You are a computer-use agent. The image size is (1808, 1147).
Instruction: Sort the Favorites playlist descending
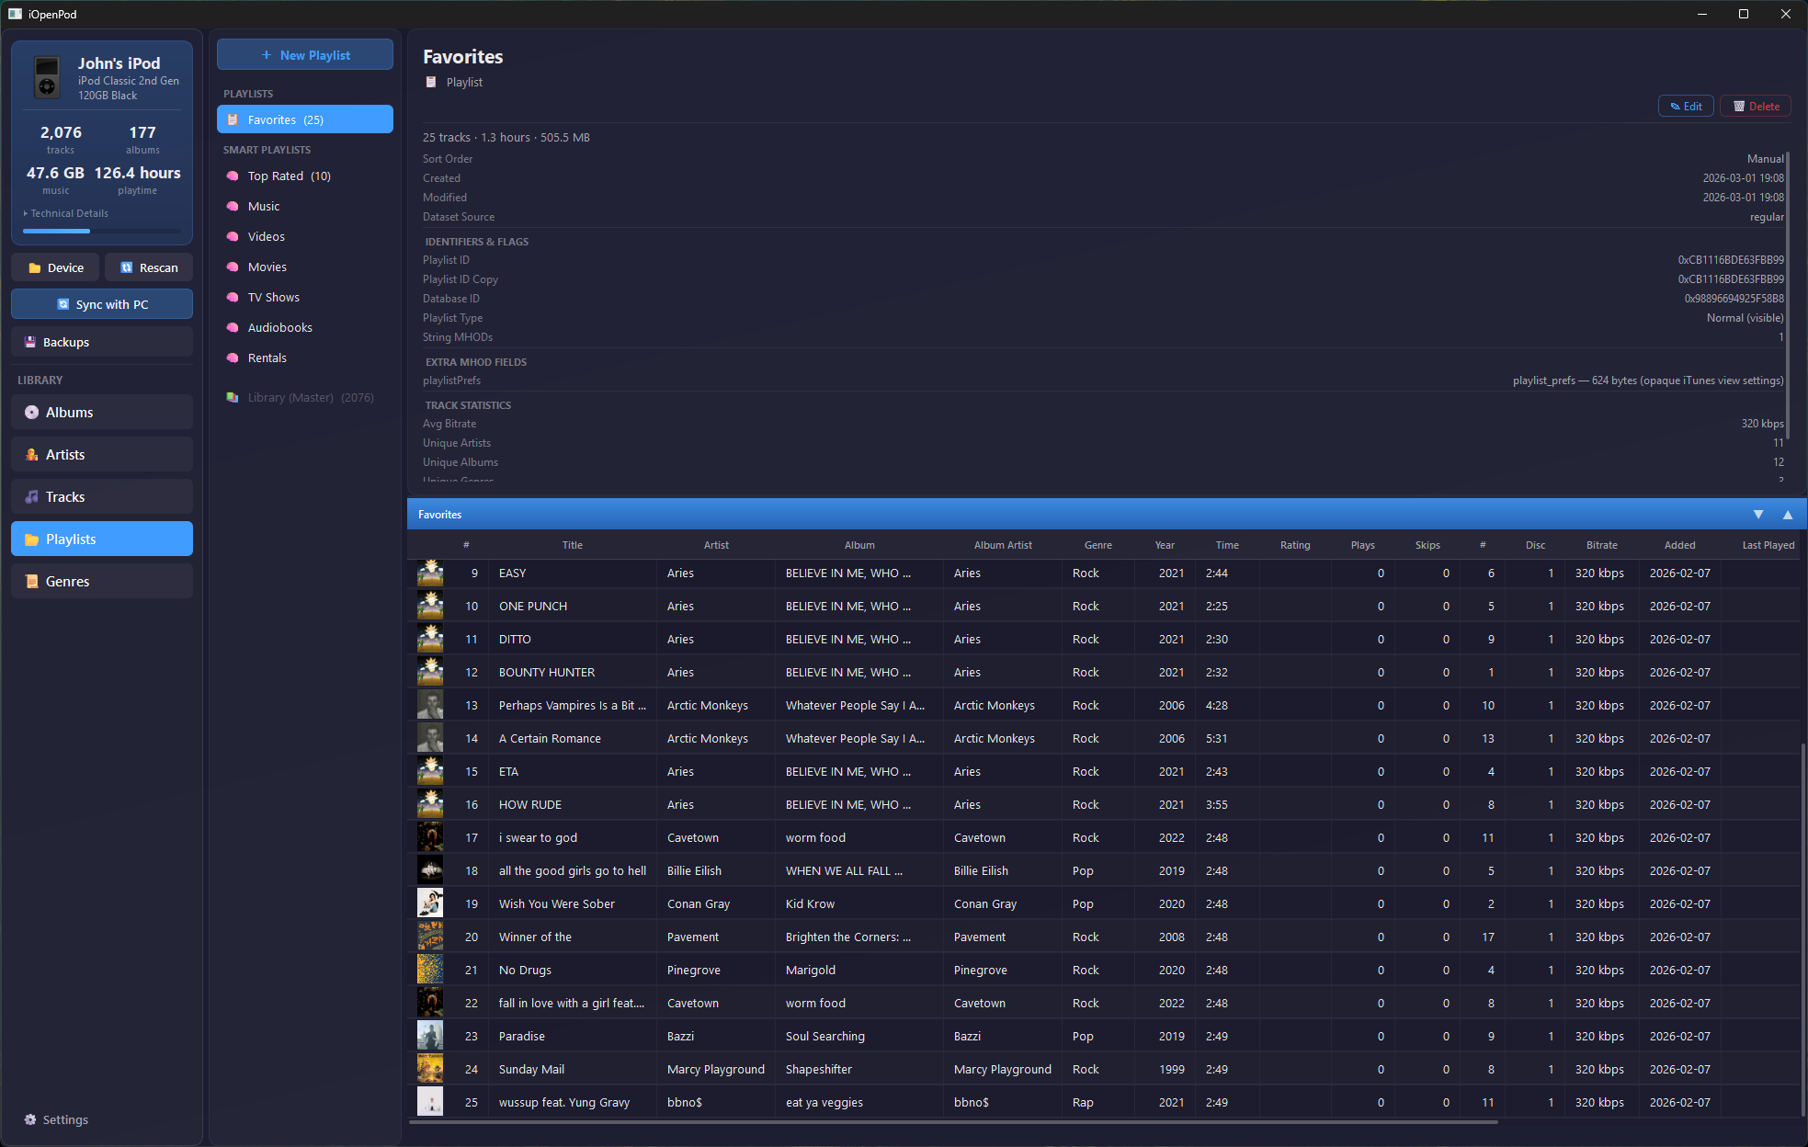point(1758,514)
